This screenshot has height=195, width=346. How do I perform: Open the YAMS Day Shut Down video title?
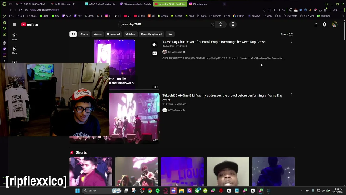pyautogui.click(x=214, y=42)
